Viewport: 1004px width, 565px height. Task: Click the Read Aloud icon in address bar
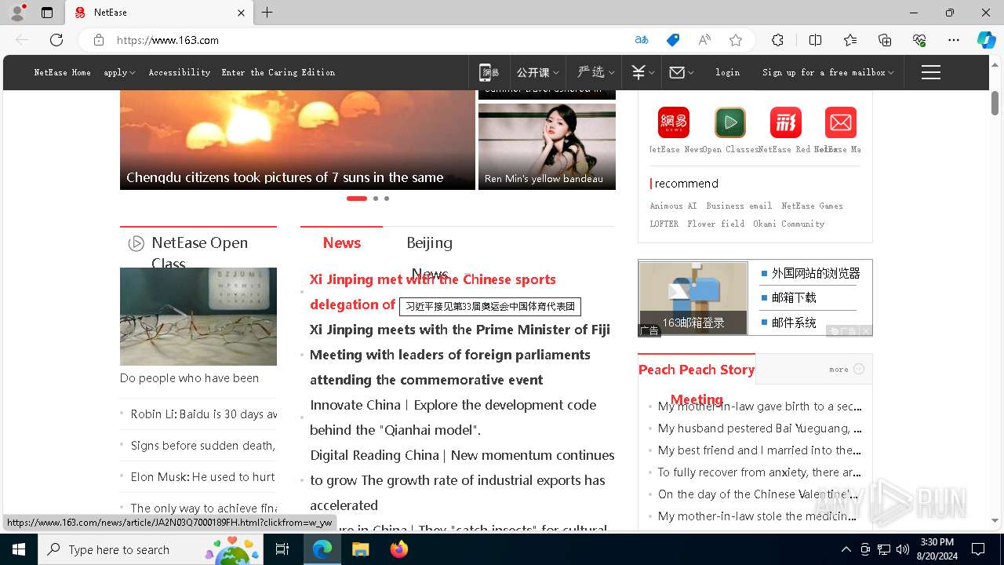(704, 40)
